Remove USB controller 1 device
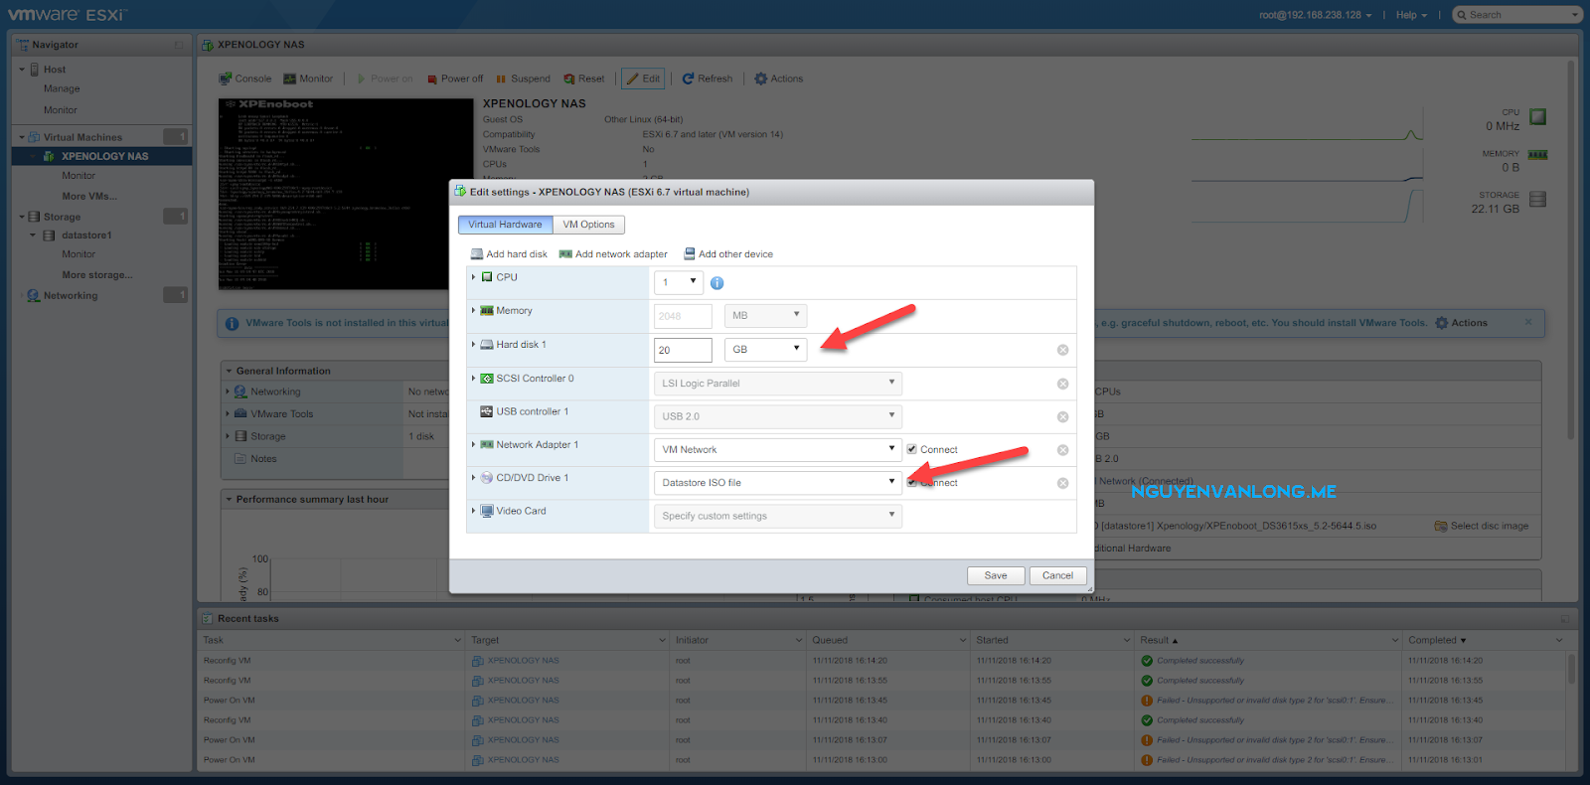 click(1062, 417)
